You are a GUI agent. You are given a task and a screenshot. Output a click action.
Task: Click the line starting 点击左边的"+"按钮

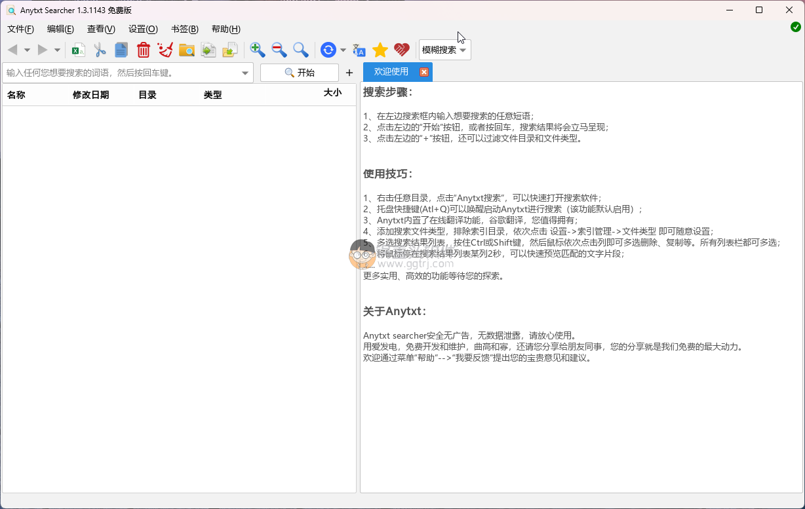(x=473, y=138)
